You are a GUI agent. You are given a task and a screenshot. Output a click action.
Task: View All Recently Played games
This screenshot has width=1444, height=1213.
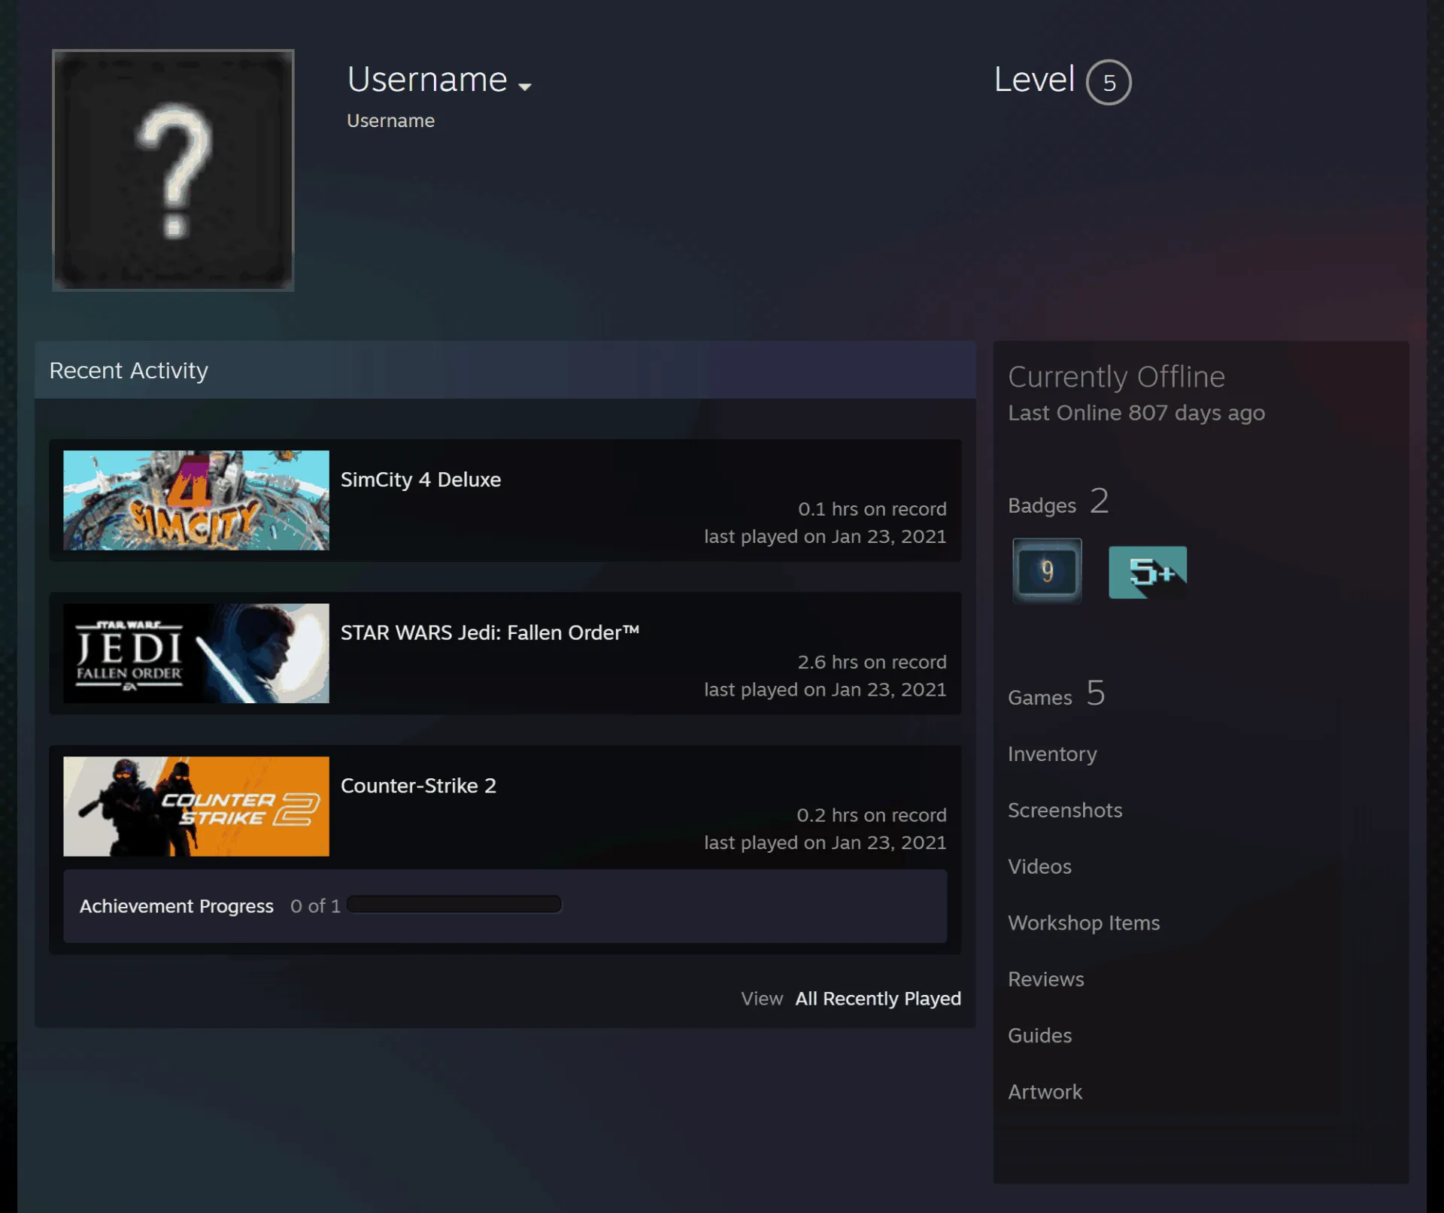click(x=878, y=999)
